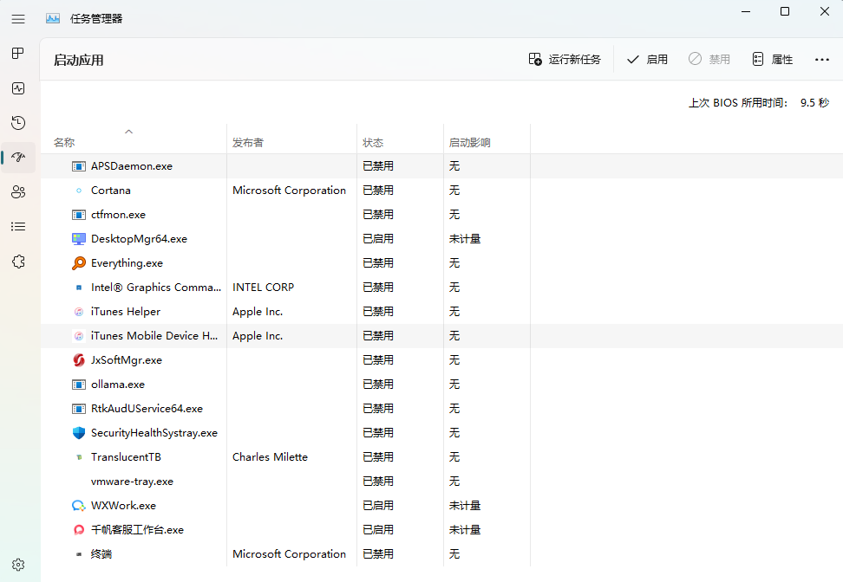This screenshot has width=843, height=582.
Task: Click 已启用 status of WXWork.exe
Action: point(378,505)
